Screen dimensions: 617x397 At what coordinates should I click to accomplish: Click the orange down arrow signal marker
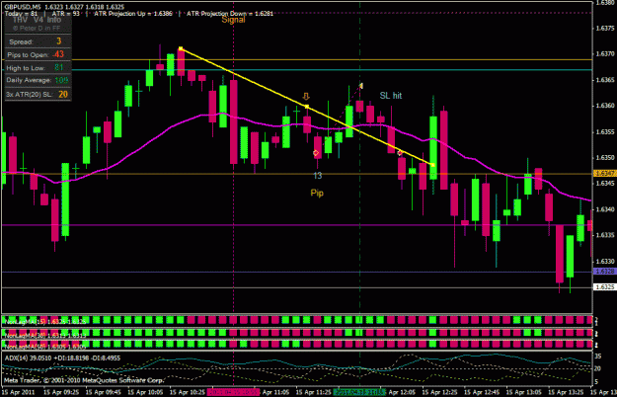click(x=306, y=97)
